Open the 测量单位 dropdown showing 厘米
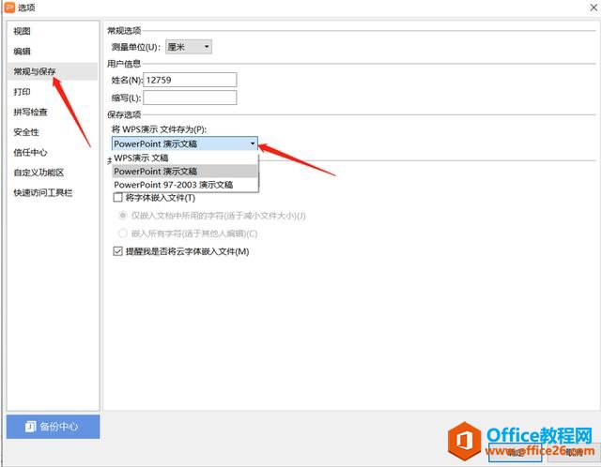This screenshot has height=467, width=601. pos(189,47)
